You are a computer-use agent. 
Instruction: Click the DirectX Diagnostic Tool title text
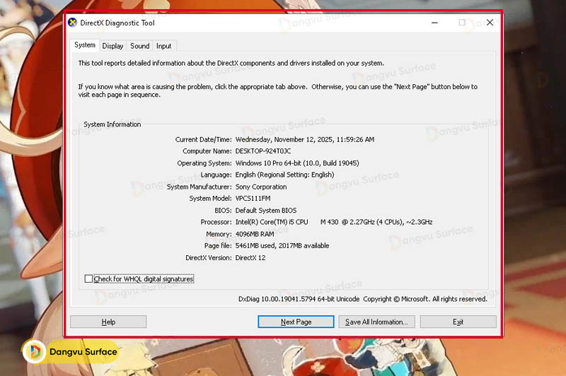click(119, 23)
